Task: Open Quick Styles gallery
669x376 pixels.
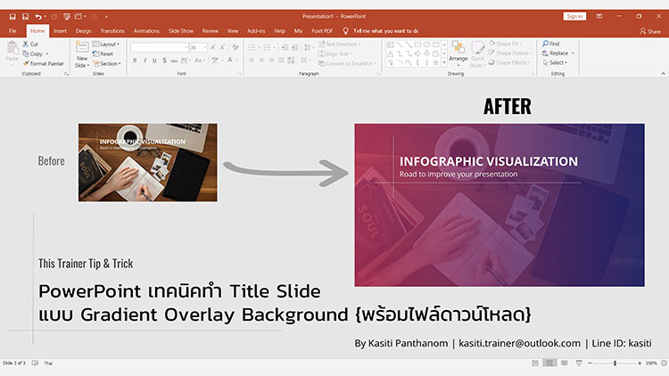Action: click(x=477, y=54)
